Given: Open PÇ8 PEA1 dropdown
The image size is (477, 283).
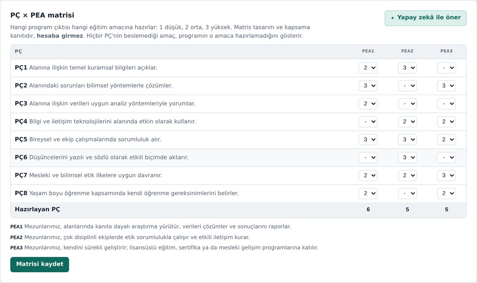Looking at the screenshot, I should 368,194.
